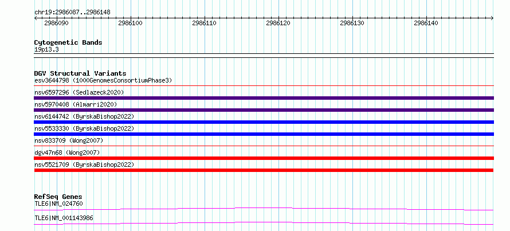Click ruler tick label 2986130
This screenshot has width=510, height=231.
point(352,23)
